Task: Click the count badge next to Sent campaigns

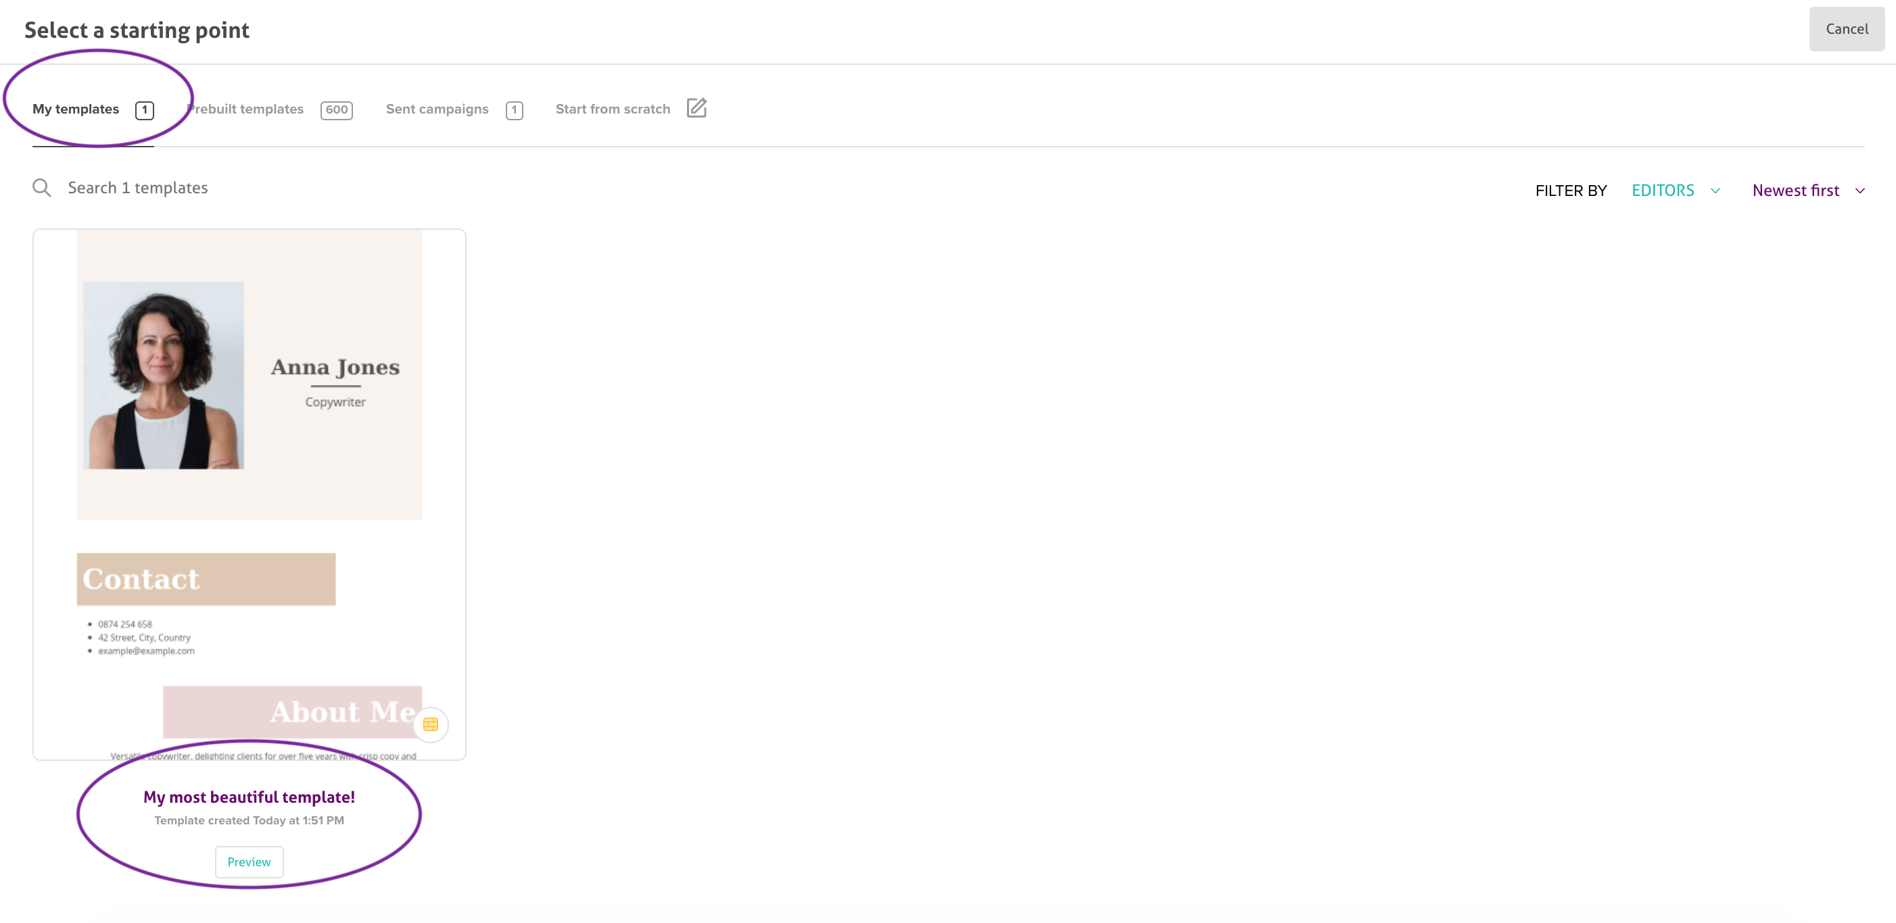Action: coord(514,110)
